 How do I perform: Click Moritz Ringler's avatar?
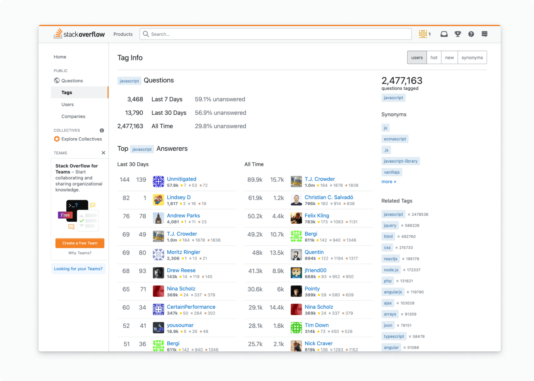click(158, 255)
